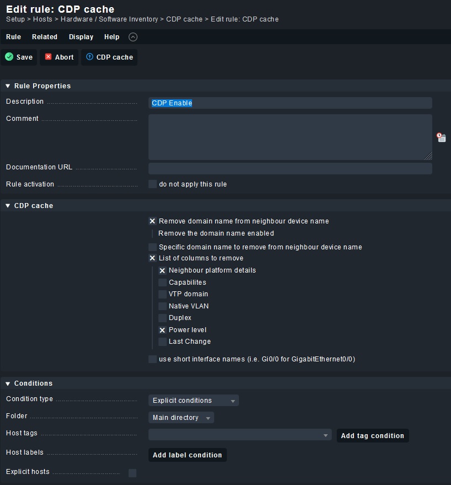Viewport: 451px width, 485px height.
Task: Collapse the menu bar with the chevron icon
Action: pyautogui.click(x=132, y=37)
